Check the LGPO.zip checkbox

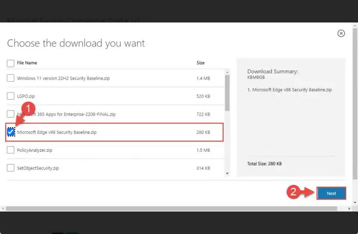click(x=11, y=96)
